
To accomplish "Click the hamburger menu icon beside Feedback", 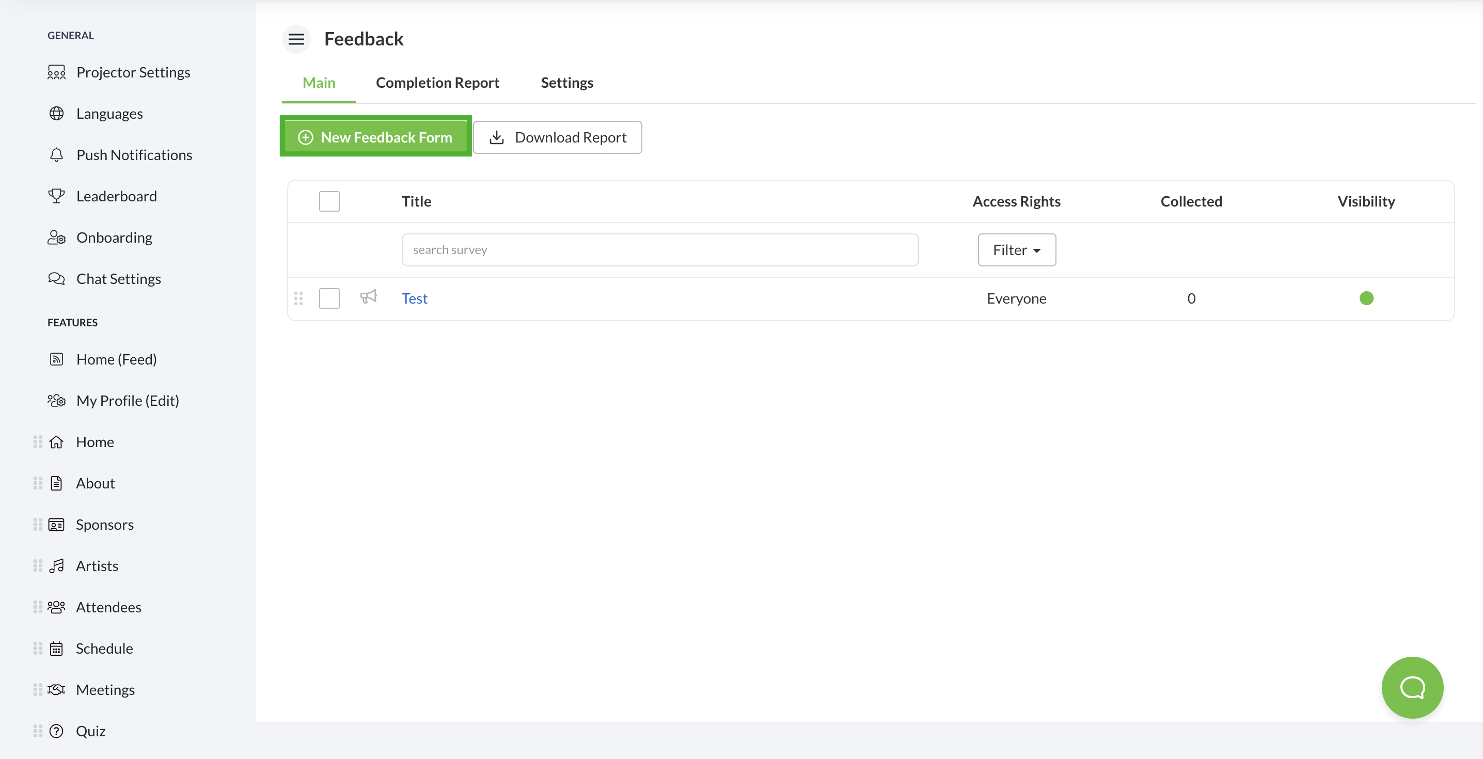I will pos(296,39).
